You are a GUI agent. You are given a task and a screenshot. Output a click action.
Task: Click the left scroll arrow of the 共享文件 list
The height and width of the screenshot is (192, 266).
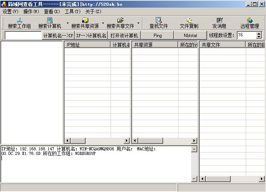tap(203, 179)
